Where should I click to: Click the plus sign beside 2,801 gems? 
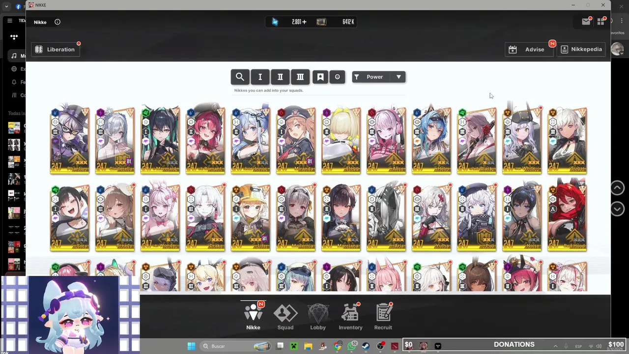click(x=305, y=22)
